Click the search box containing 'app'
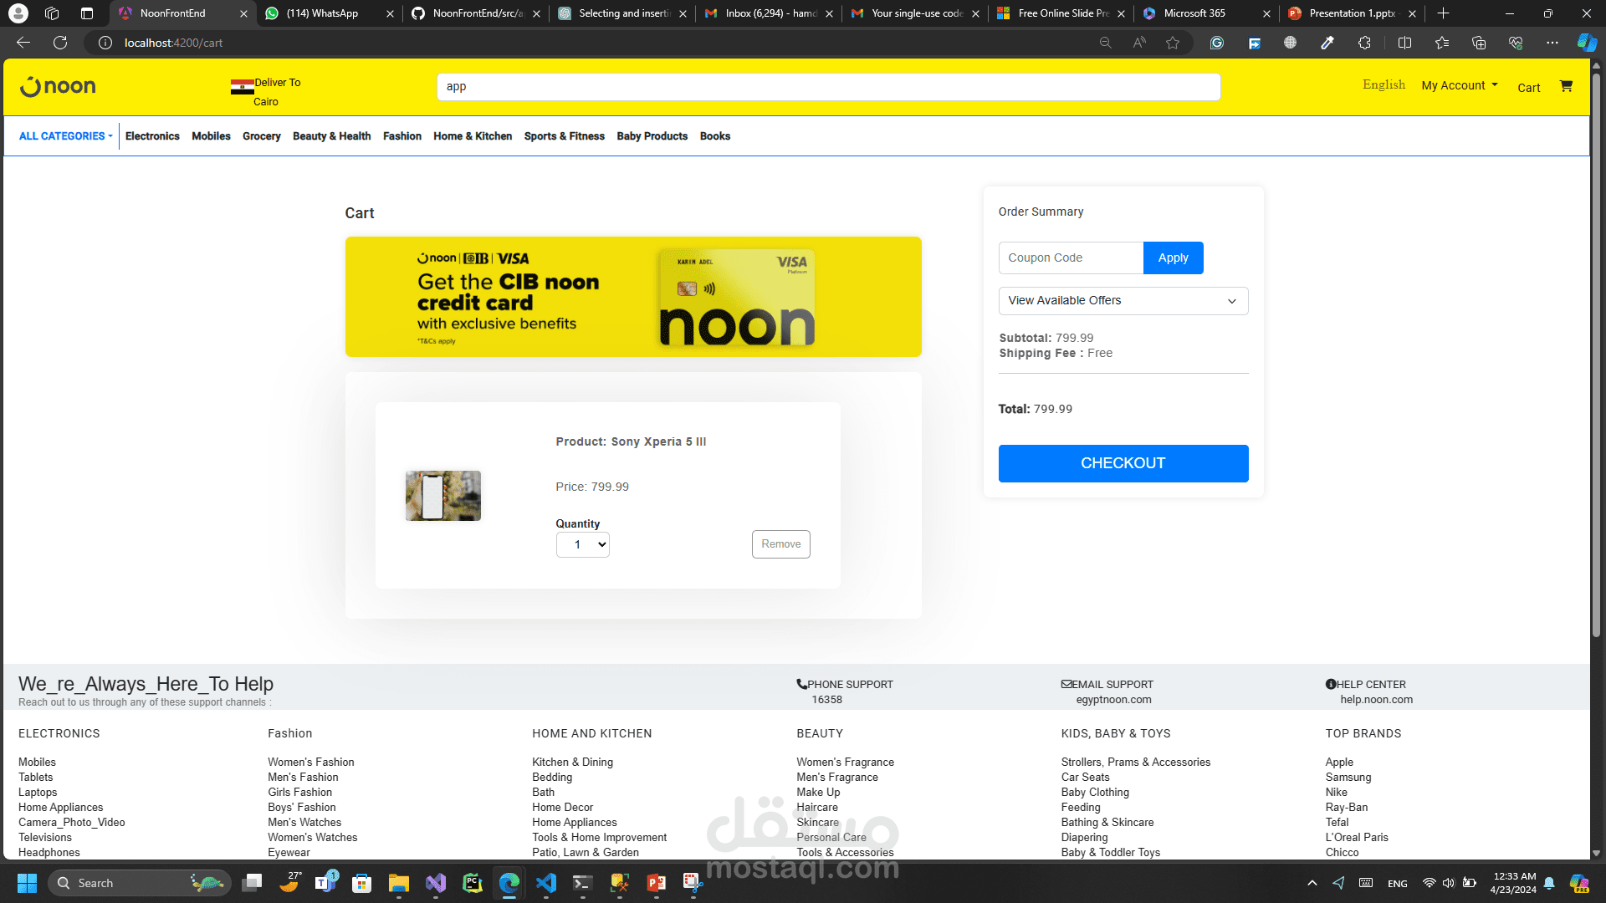Viewport: 1606px width, 903px height. [x=828, y=86]
